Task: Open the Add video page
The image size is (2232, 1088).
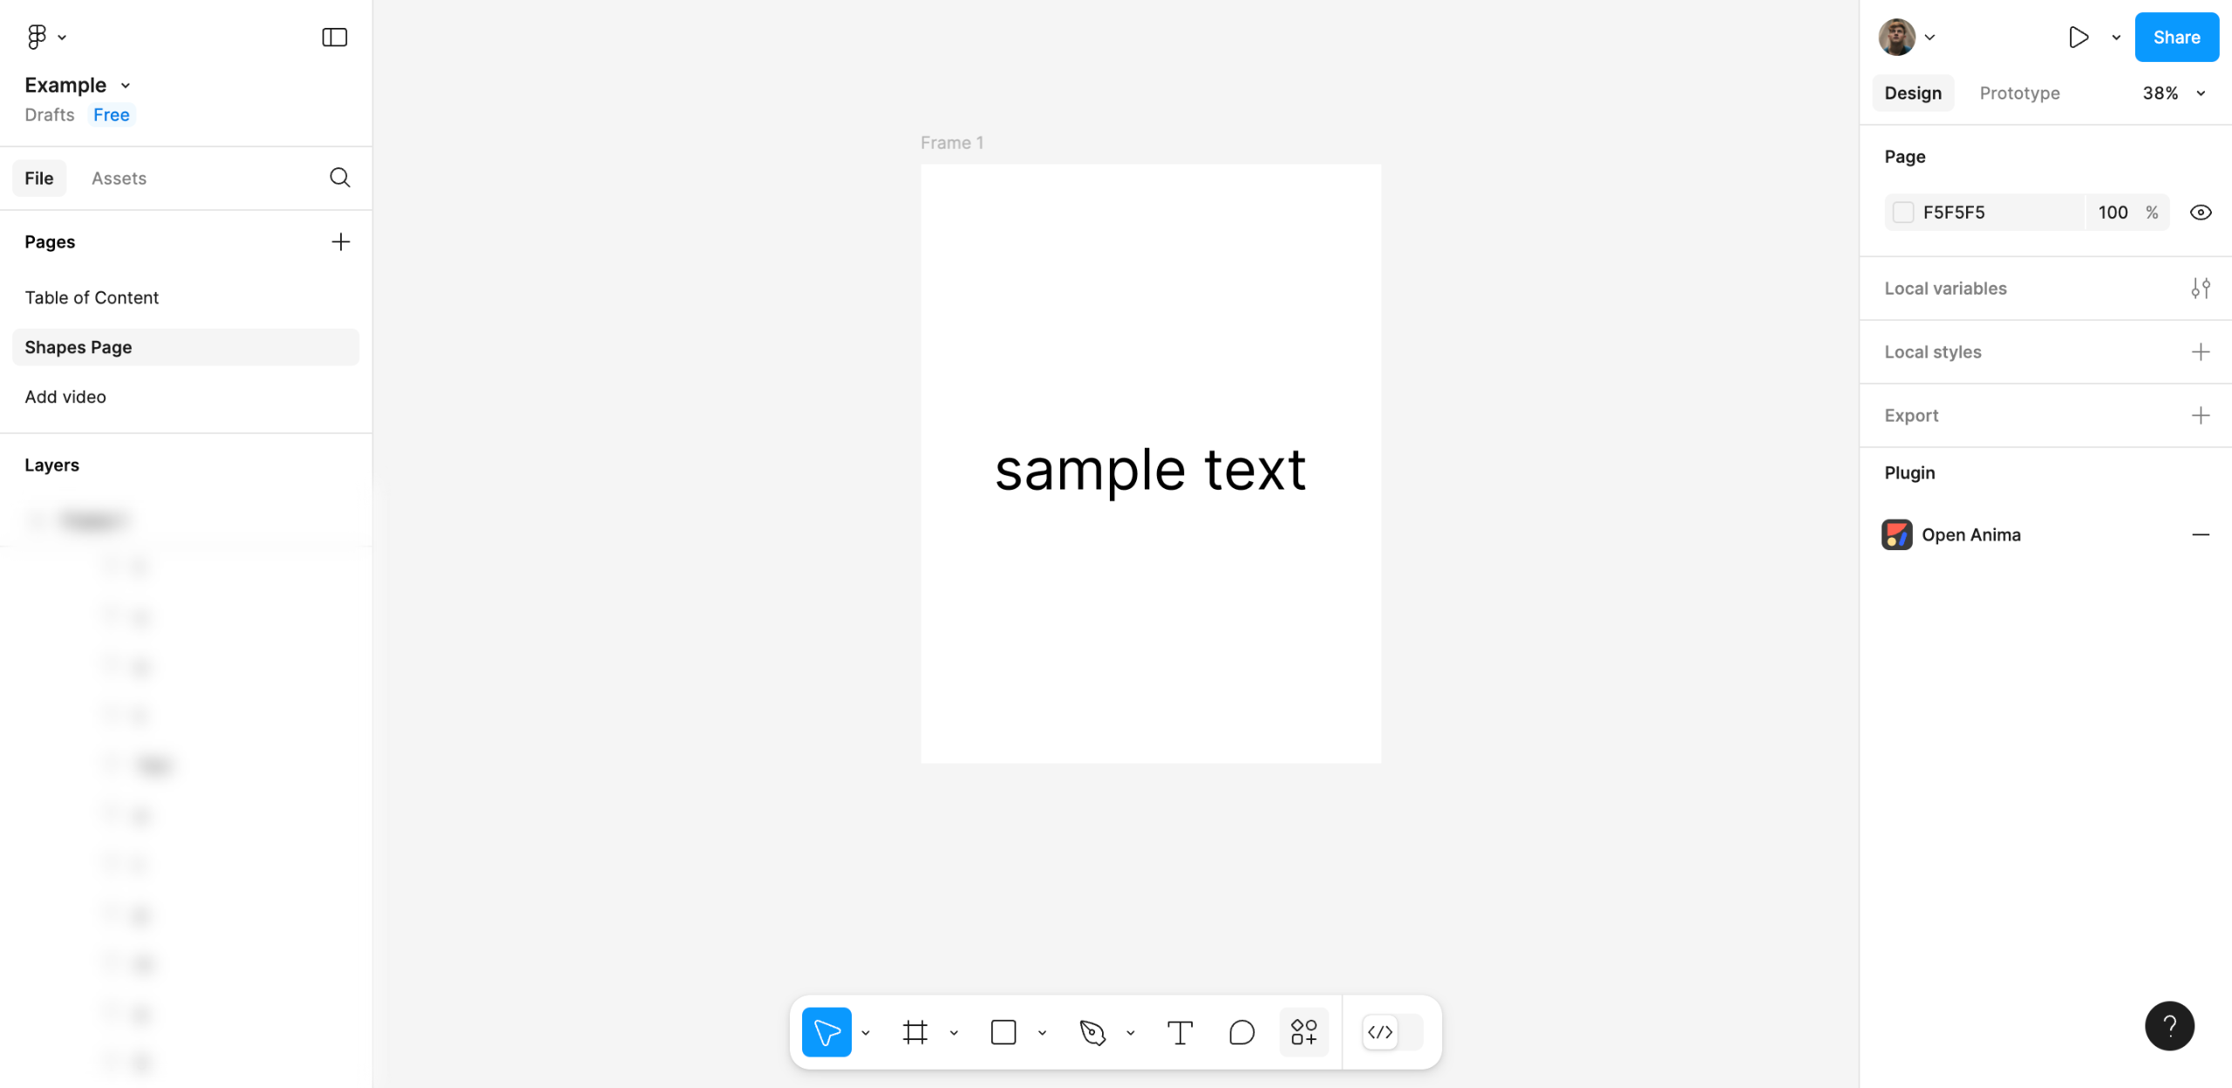Action: coord(186,397)
